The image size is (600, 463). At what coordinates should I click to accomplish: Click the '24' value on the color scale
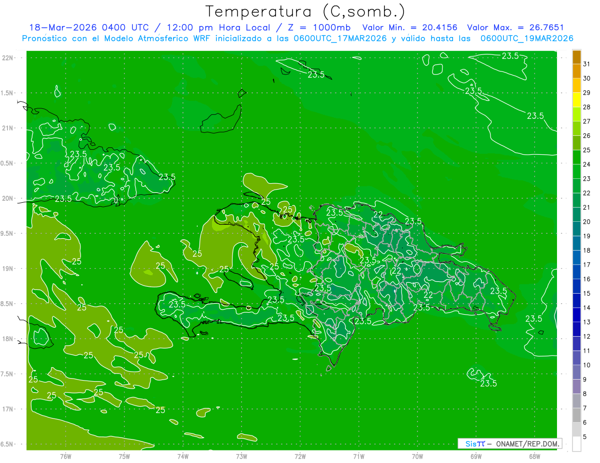pos(587,164)
